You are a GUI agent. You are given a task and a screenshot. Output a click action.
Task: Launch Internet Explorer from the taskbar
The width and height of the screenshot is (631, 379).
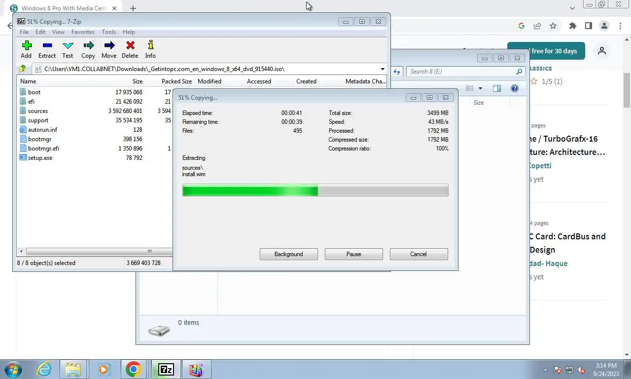44,369
